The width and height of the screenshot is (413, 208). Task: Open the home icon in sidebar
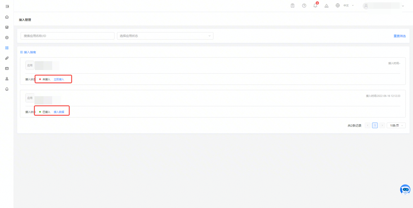[x=7, y=17]
